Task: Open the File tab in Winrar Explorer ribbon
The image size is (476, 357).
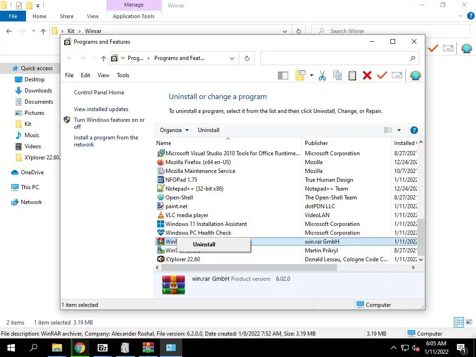Action: (13, 16)
